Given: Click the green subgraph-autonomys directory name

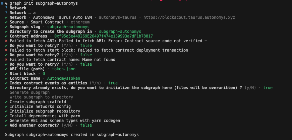Looking at the screenshot, I should (120, 31).
